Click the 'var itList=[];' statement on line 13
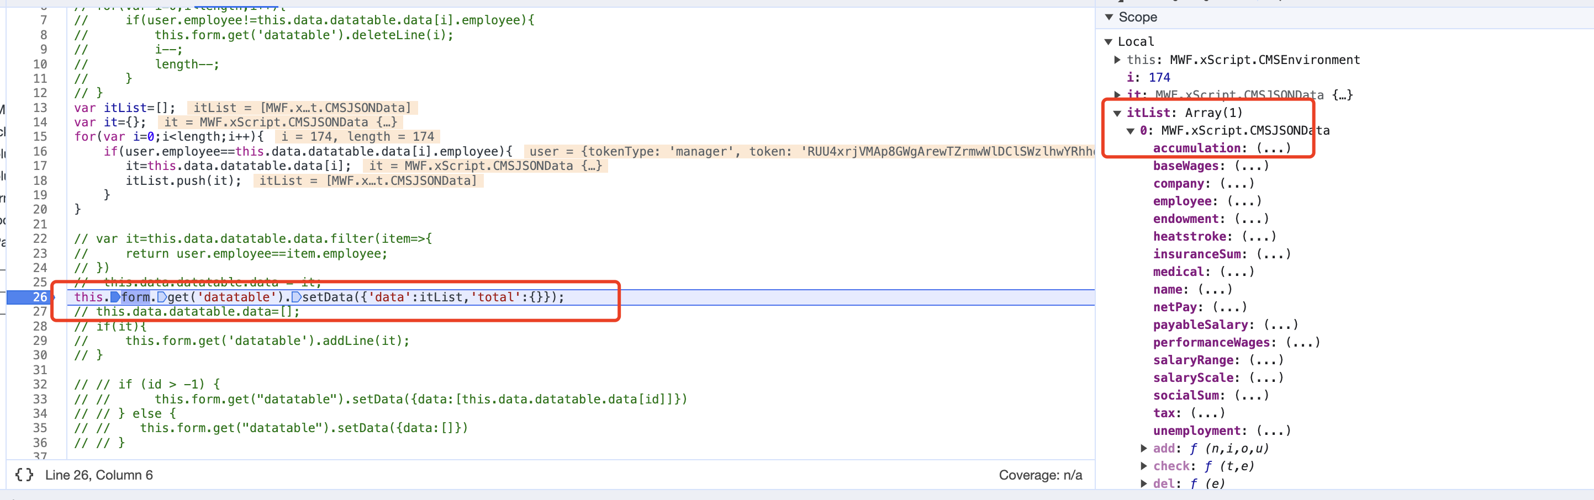This screenshot has height=500, width=1594. [x=125, y=108]
